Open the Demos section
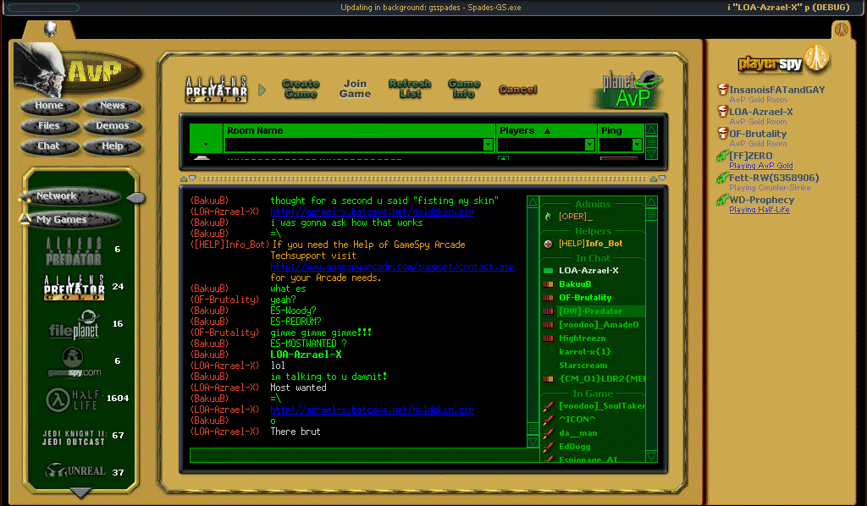This screenshot has height=506, width=867. pos(112,126)
